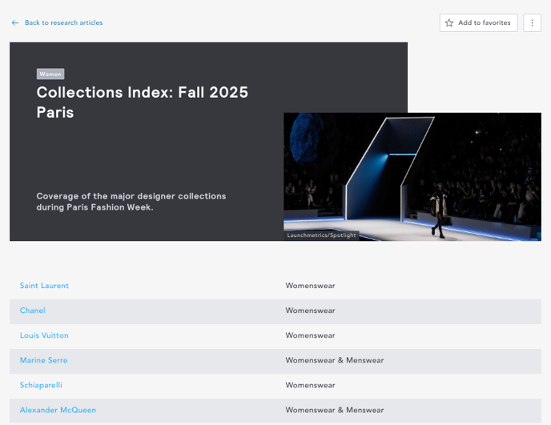Click the Women category tag
This screenshot has width=551, height=425.
point(50,74)
